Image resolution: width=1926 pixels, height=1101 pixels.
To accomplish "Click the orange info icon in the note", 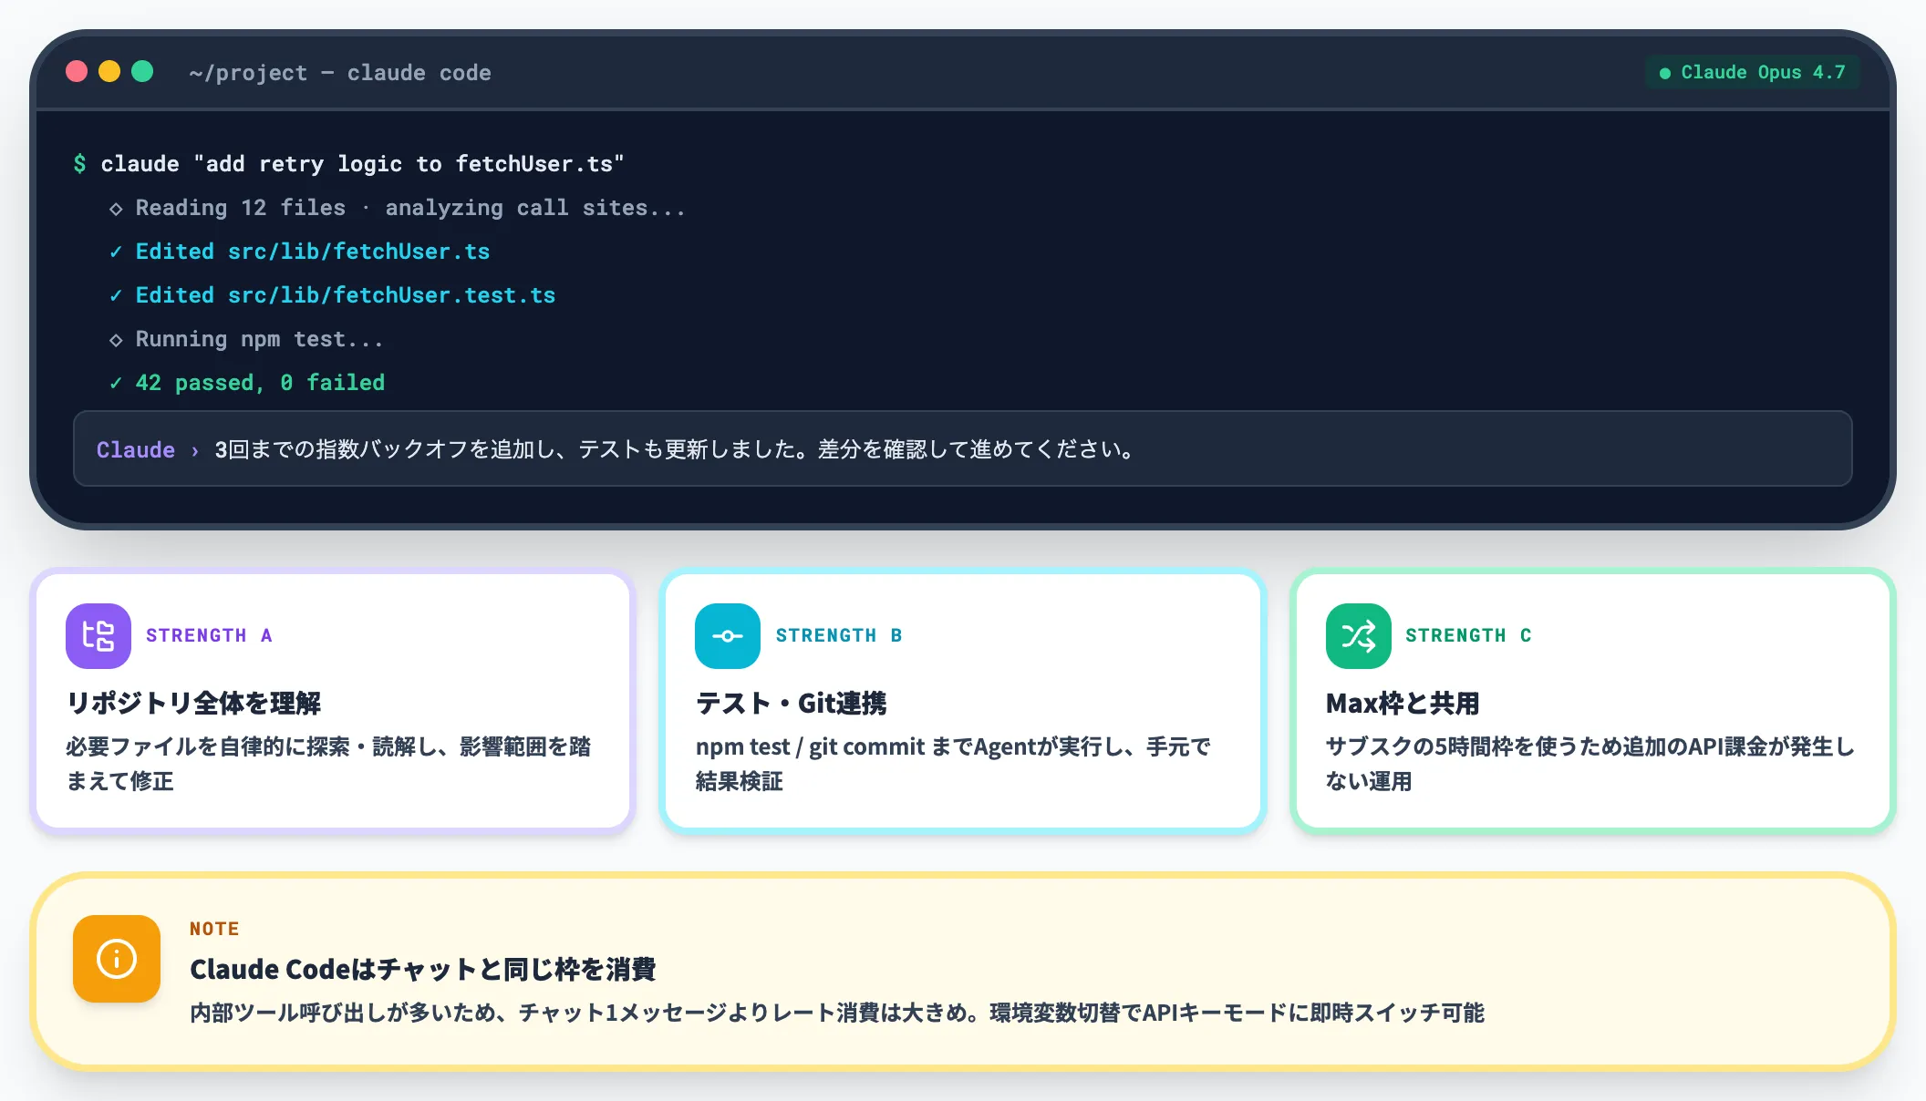I will click(117, 959).
